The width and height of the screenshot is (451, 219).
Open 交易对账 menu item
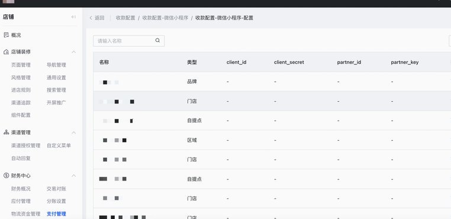[56, 189]
